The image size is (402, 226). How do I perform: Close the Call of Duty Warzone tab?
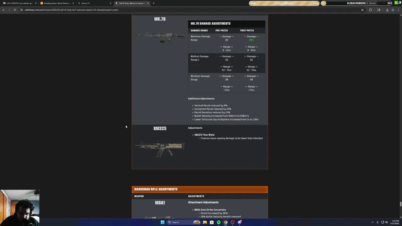click(x=148, y=3)
